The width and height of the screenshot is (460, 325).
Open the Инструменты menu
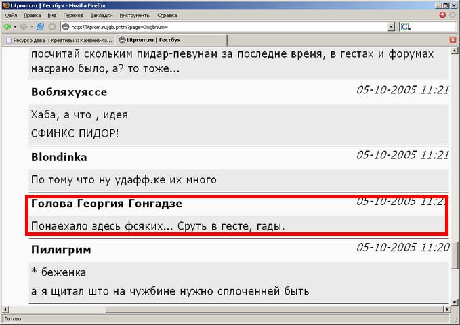135,14
